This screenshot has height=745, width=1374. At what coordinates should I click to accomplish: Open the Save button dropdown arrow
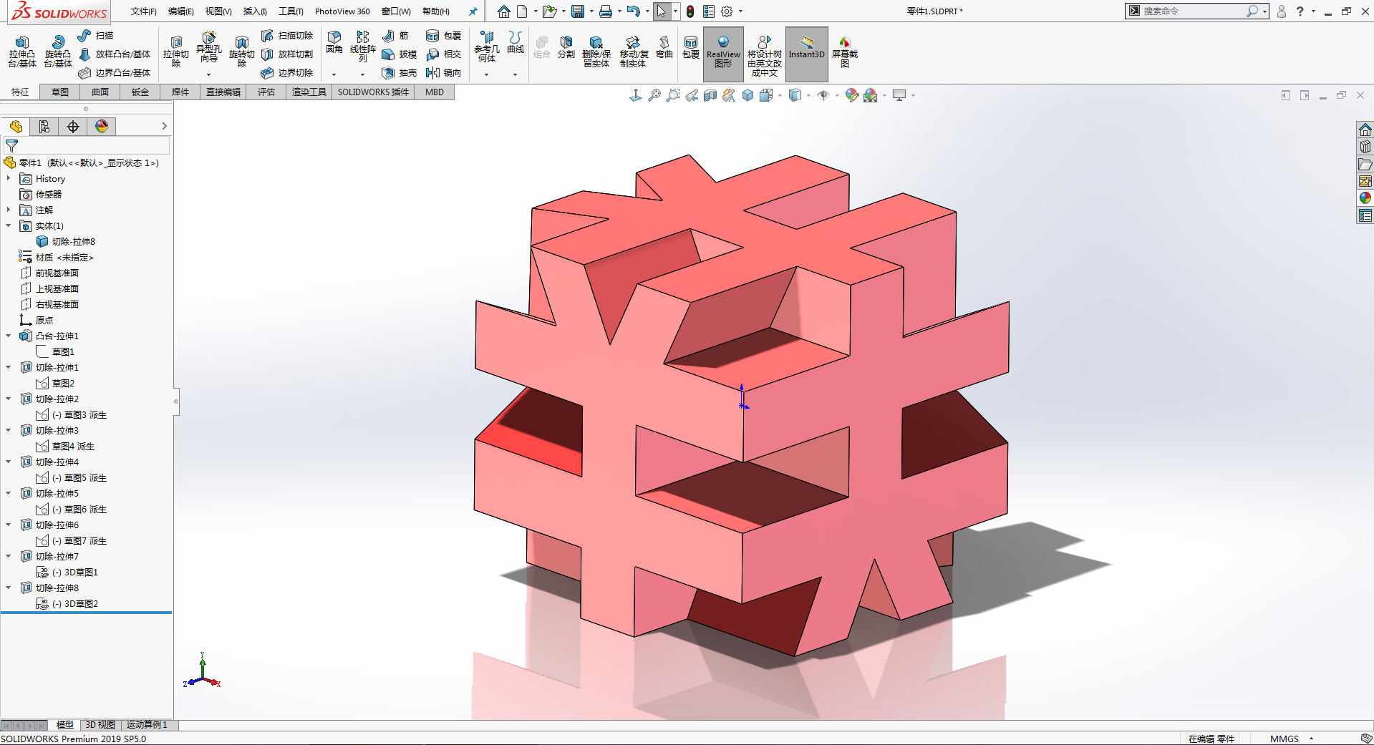591,11
